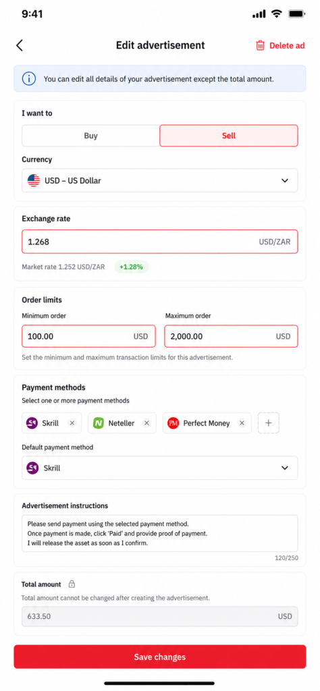Click the Maximum order 2,000.00 field
The image size is (320, 691).
232,336
